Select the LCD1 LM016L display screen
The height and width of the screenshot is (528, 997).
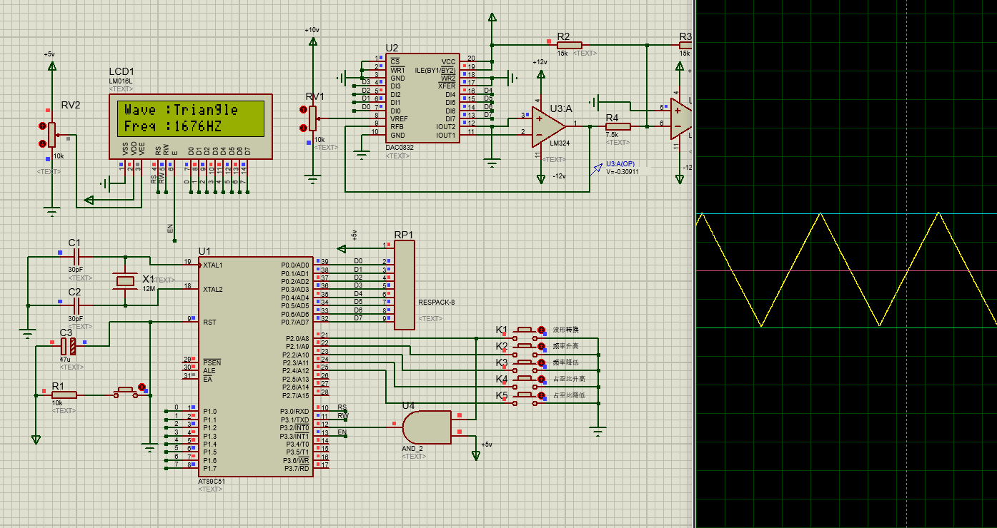tap(190, 118)
